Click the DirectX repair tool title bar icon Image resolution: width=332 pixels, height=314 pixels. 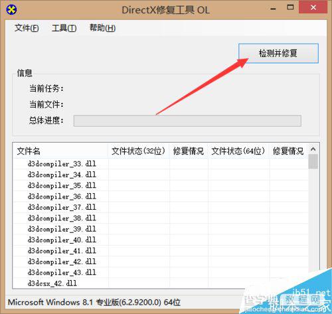pos(11,9)
